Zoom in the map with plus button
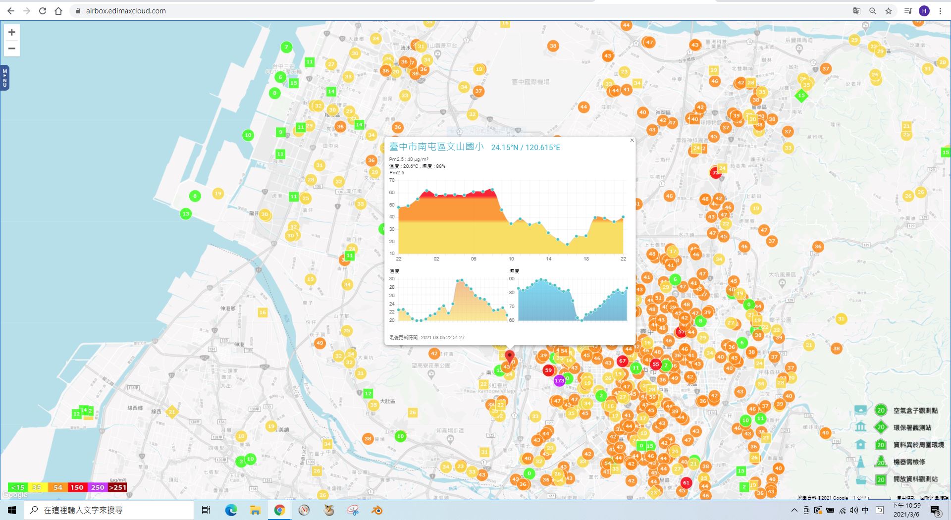 tap(12, 32)
